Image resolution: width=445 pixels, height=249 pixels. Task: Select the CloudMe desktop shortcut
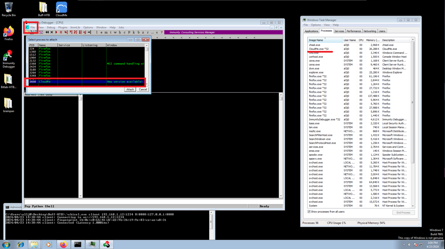point(61,9)
